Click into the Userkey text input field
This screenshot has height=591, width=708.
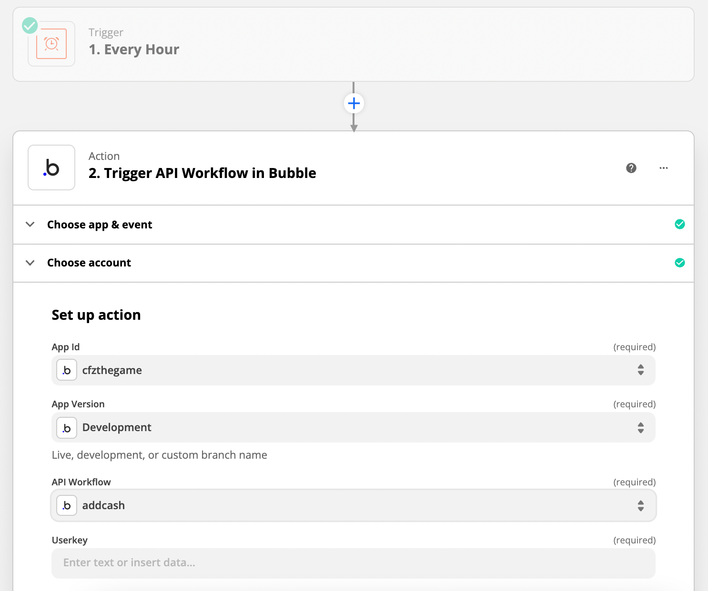coord(354,563)
